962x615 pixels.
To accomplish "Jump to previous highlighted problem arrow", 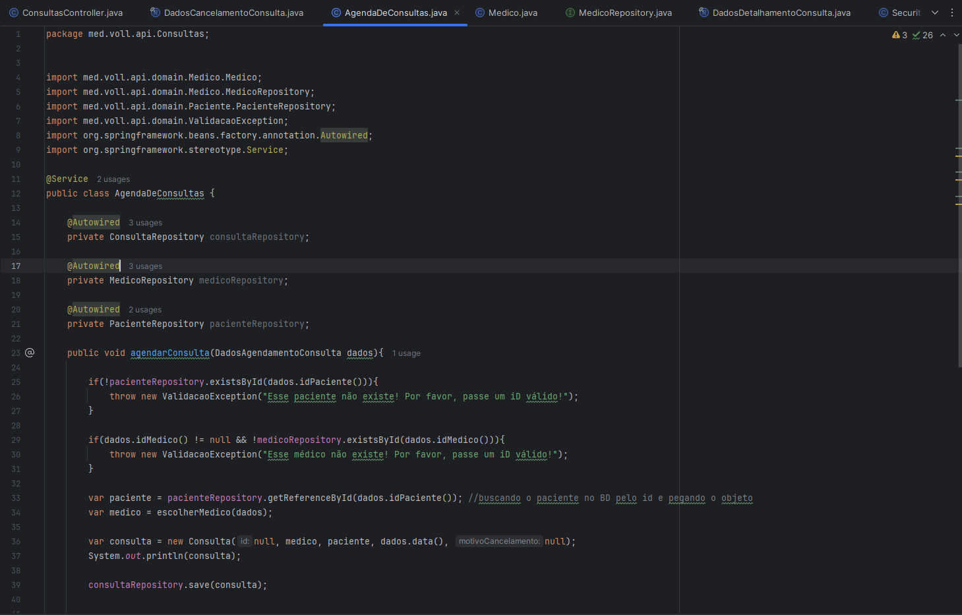I will (x=943, y=35).
